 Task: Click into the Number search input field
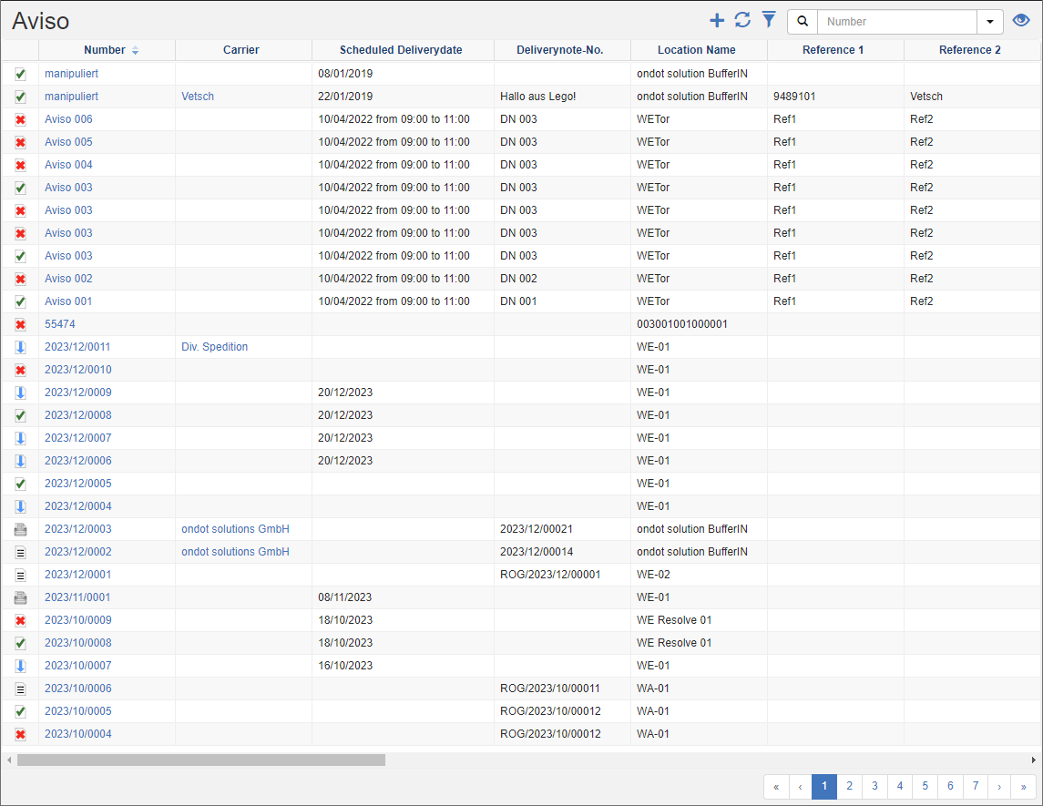(896, 22)
